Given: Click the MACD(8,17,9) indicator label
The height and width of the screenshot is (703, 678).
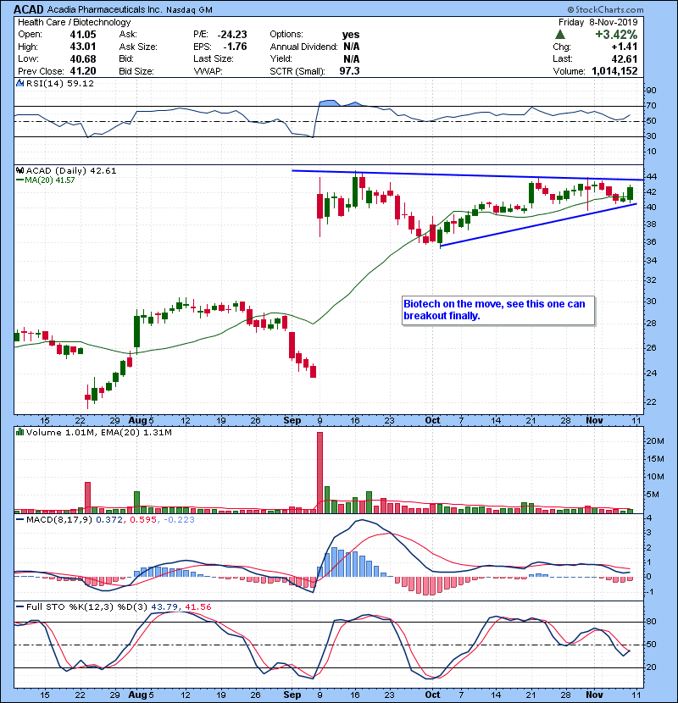Looking at the screenshot, I should pos(59,520).
